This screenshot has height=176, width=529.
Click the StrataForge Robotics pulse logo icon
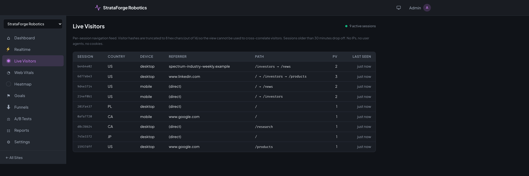(x=98, y=8)
